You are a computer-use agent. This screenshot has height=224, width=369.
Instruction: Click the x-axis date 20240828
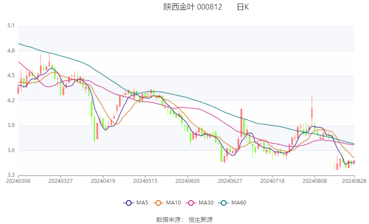[x=354, y=181]
